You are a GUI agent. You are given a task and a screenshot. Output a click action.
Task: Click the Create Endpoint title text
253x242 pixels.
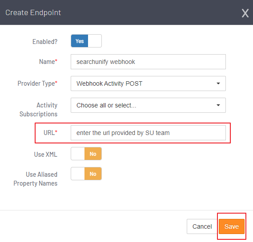coord(33,13)
